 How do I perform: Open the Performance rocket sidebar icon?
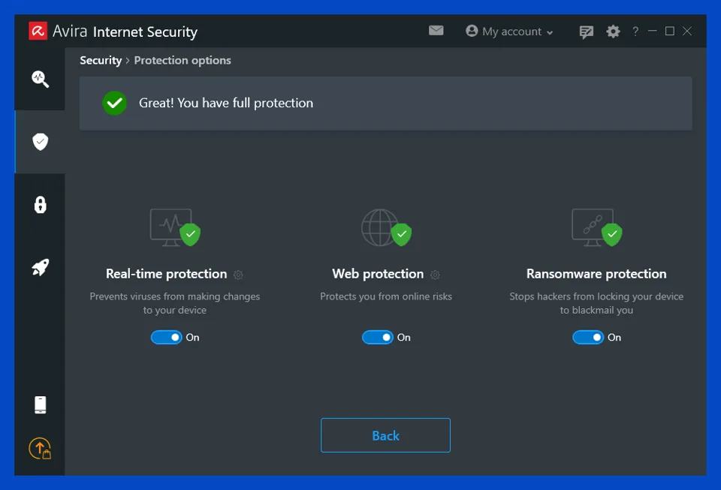pos(40,267)
